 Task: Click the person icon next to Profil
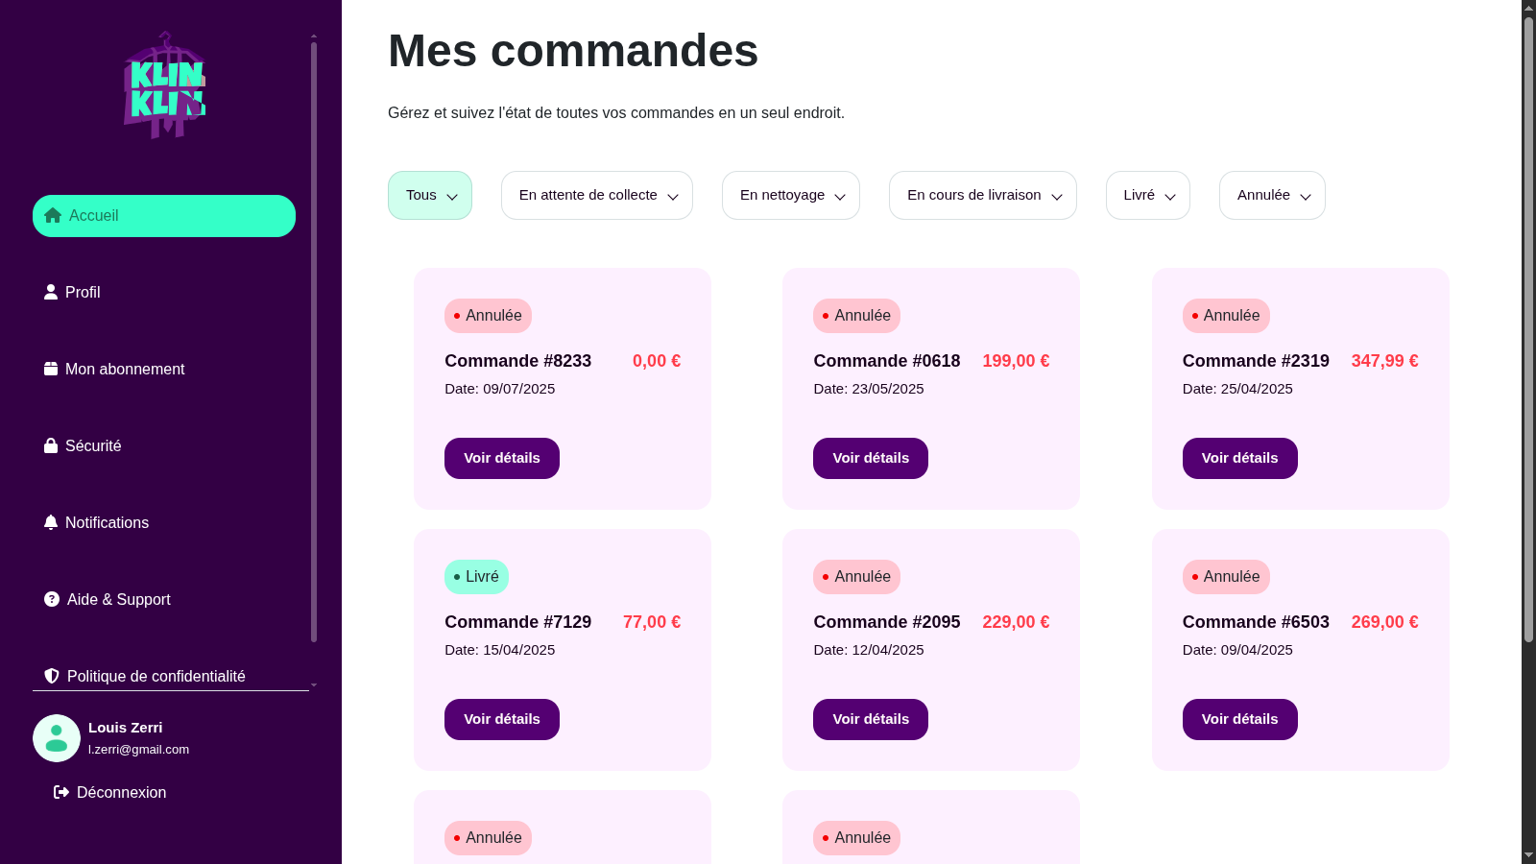[x=51, y=292]
